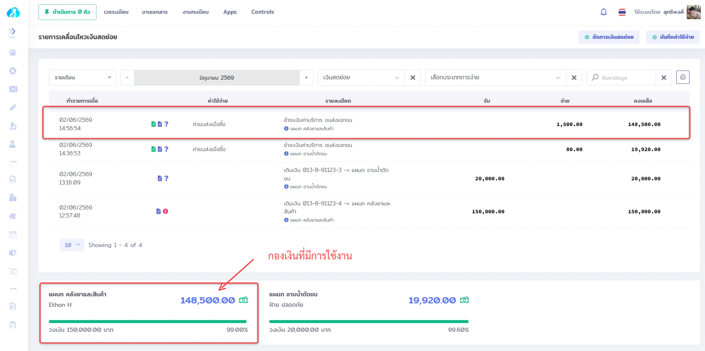705x351 pixels.
Task: Select the 1,500.00 paid amount cell
Action: tap(569, 124)
